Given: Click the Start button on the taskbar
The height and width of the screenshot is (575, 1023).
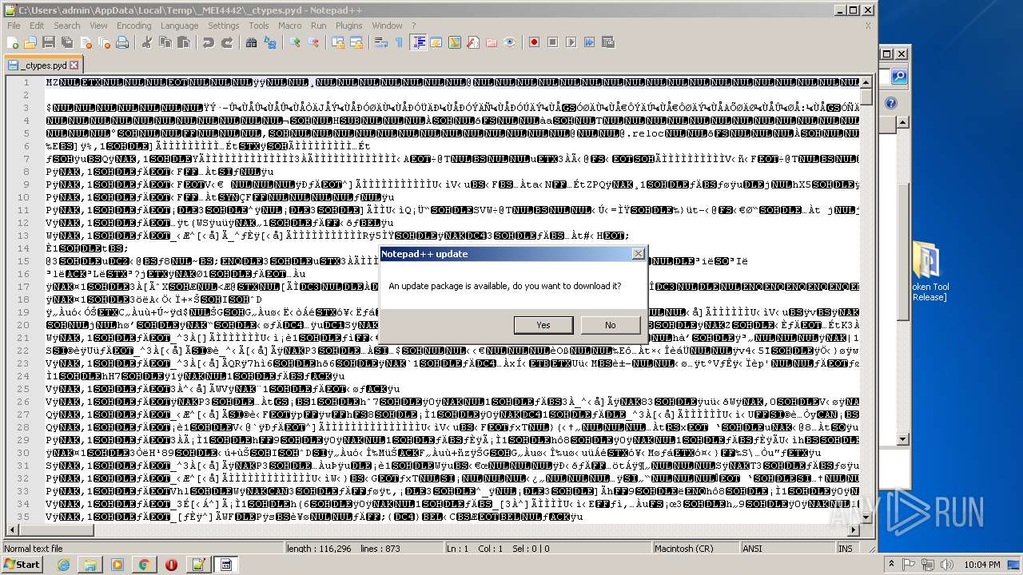Looking at the screenshot, I should click(x=22, y=565).
